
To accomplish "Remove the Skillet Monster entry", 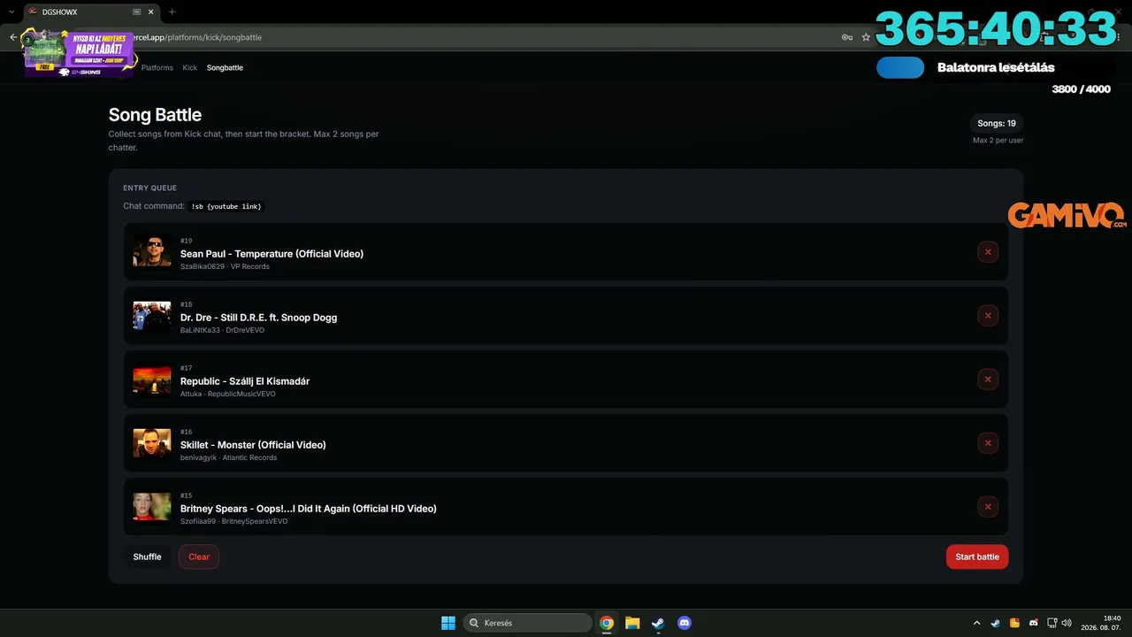I will point(988,443).
